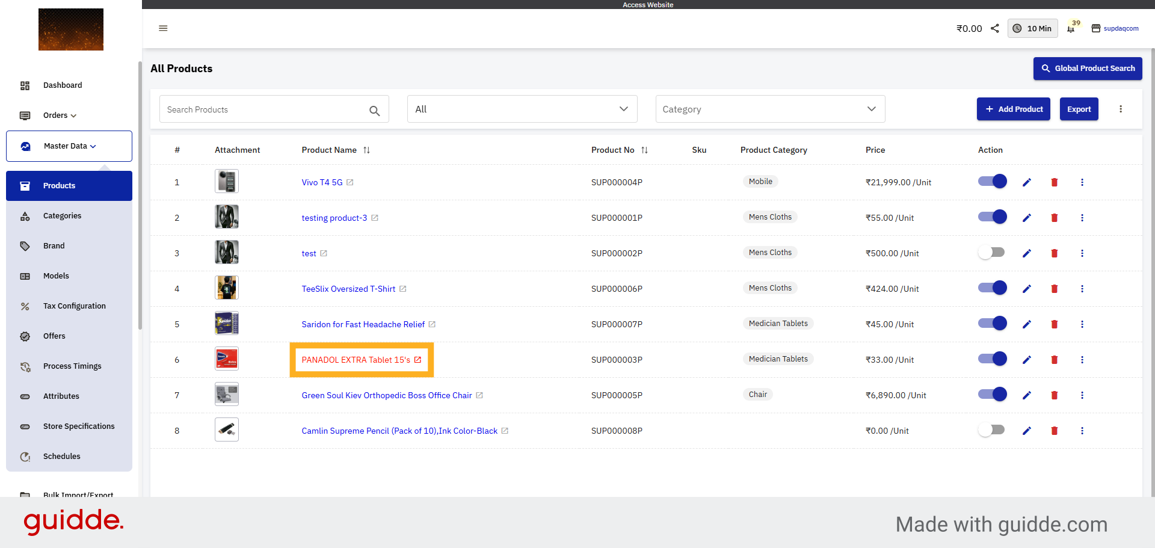Click the share icon beside ₹0.00

(x=995, y=28)
